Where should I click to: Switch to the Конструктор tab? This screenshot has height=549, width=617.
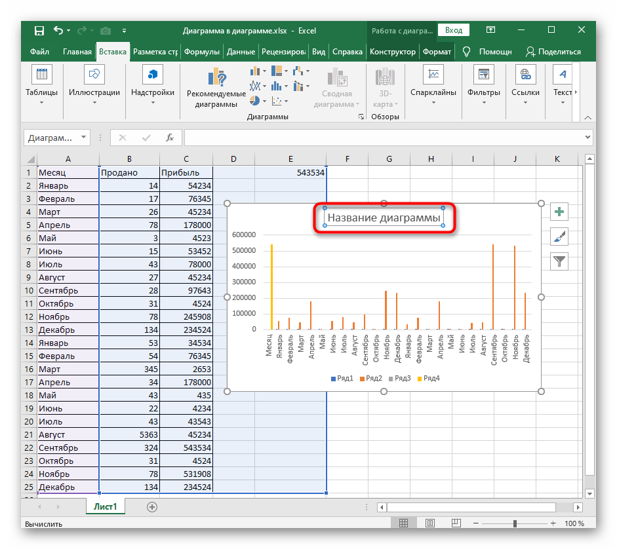pyautogui.click(x=392, y=52)
